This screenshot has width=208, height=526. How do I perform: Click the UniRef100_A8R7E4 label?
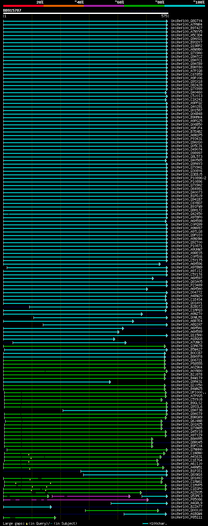pos(187,321)
